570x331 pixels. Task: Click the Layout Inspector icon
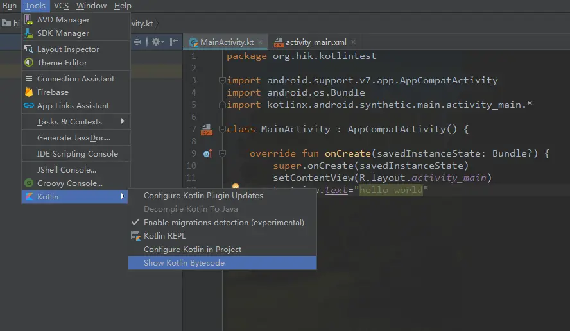[x=29, y=49]
